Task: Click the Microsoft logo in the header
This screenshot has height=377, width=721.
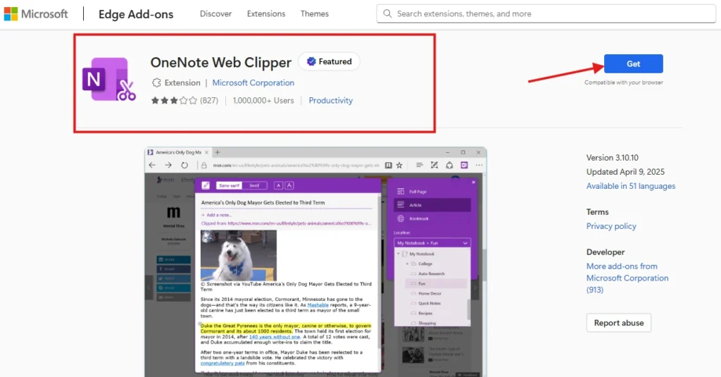Action: pos(36,14)
